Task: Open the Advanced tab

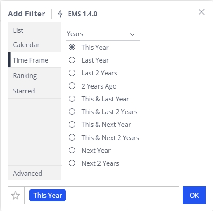Action: [x=34, y=173]
